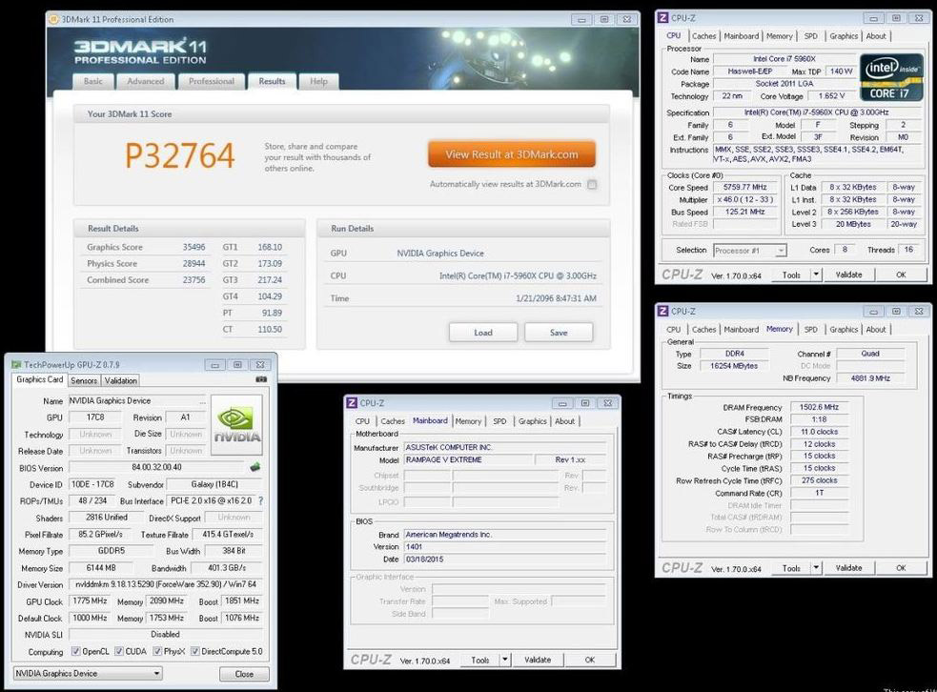Switch to the Advanced tab in 3DMark
Screen dimensions: 937x692
[145, 81]
